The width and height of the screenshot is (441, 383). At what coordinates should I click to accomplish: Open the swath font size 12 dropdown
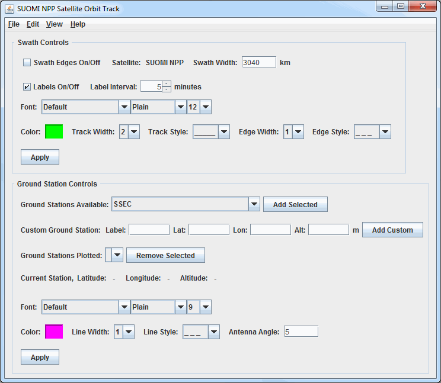[199, 107]
